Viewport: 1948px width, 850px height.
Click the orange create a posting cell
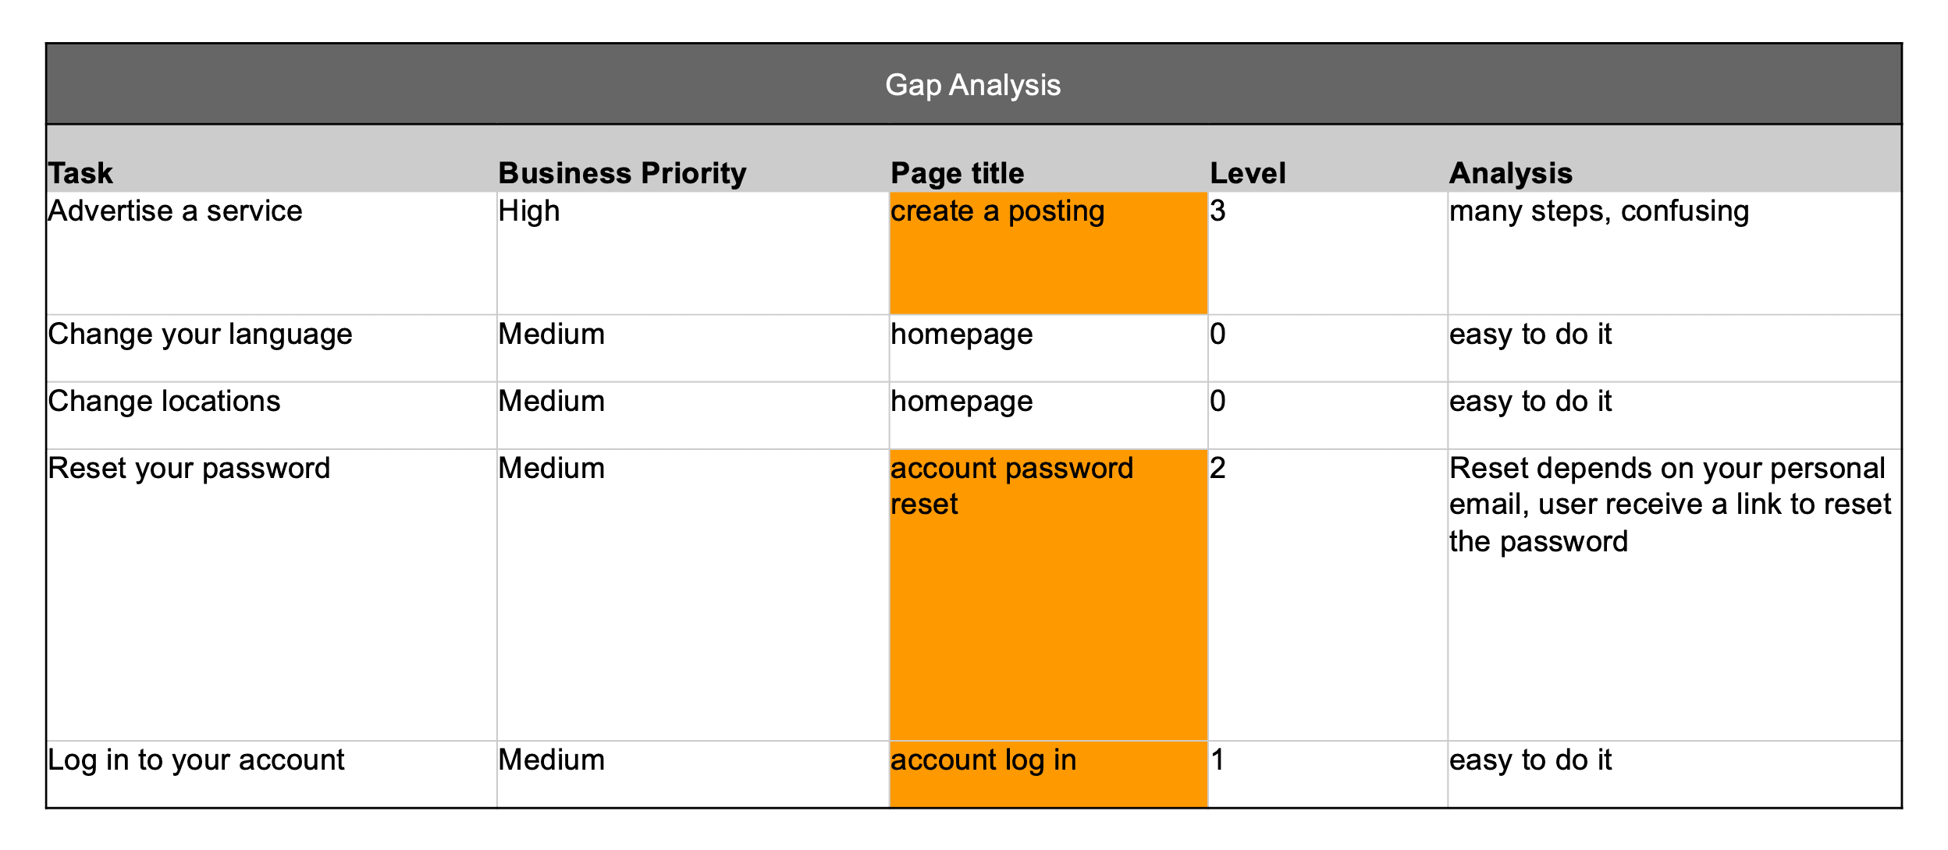click(1047, 253)
